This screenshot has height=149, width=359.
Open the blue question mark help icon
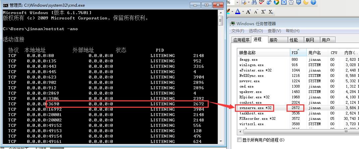pos(313,2)
